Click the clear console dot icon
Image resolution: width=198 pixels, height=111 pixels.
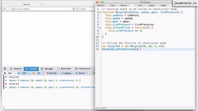(x=5, y=73)
